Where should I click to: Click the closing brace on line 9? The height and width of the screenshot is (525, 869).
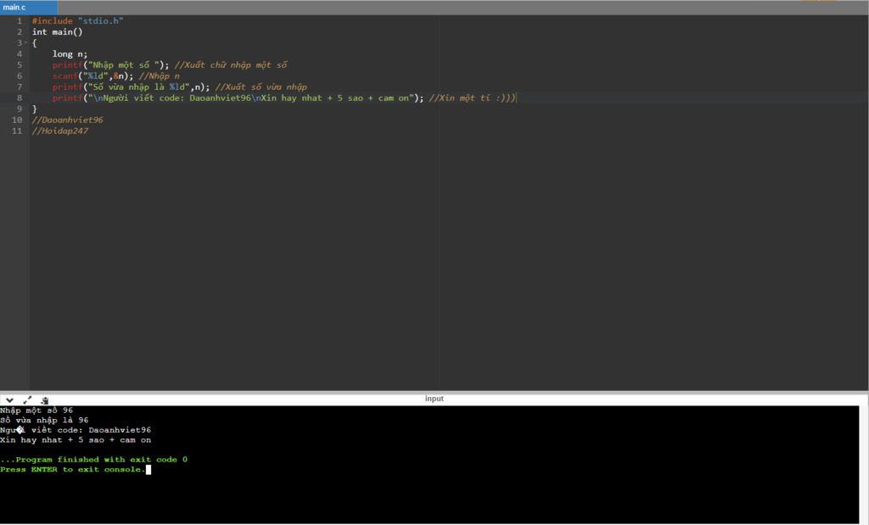(35, 109)
